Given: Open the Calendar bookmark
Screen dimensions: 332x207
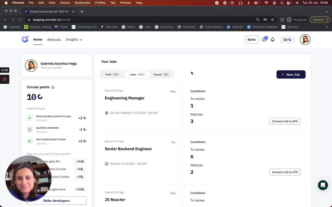Looking at the screenshot, I should [12, 27].
